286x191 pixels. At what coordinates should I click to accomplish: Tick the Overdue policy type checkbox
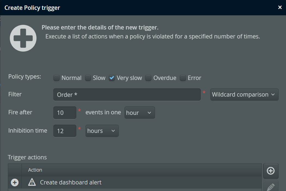148,78
